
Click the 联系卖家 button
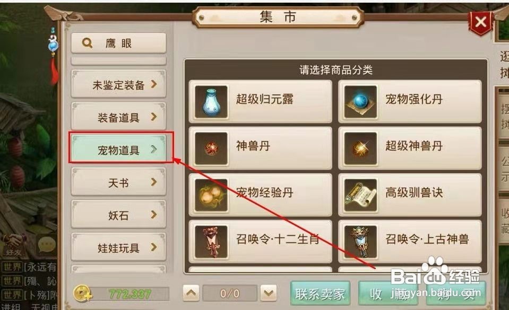point(320,294)
